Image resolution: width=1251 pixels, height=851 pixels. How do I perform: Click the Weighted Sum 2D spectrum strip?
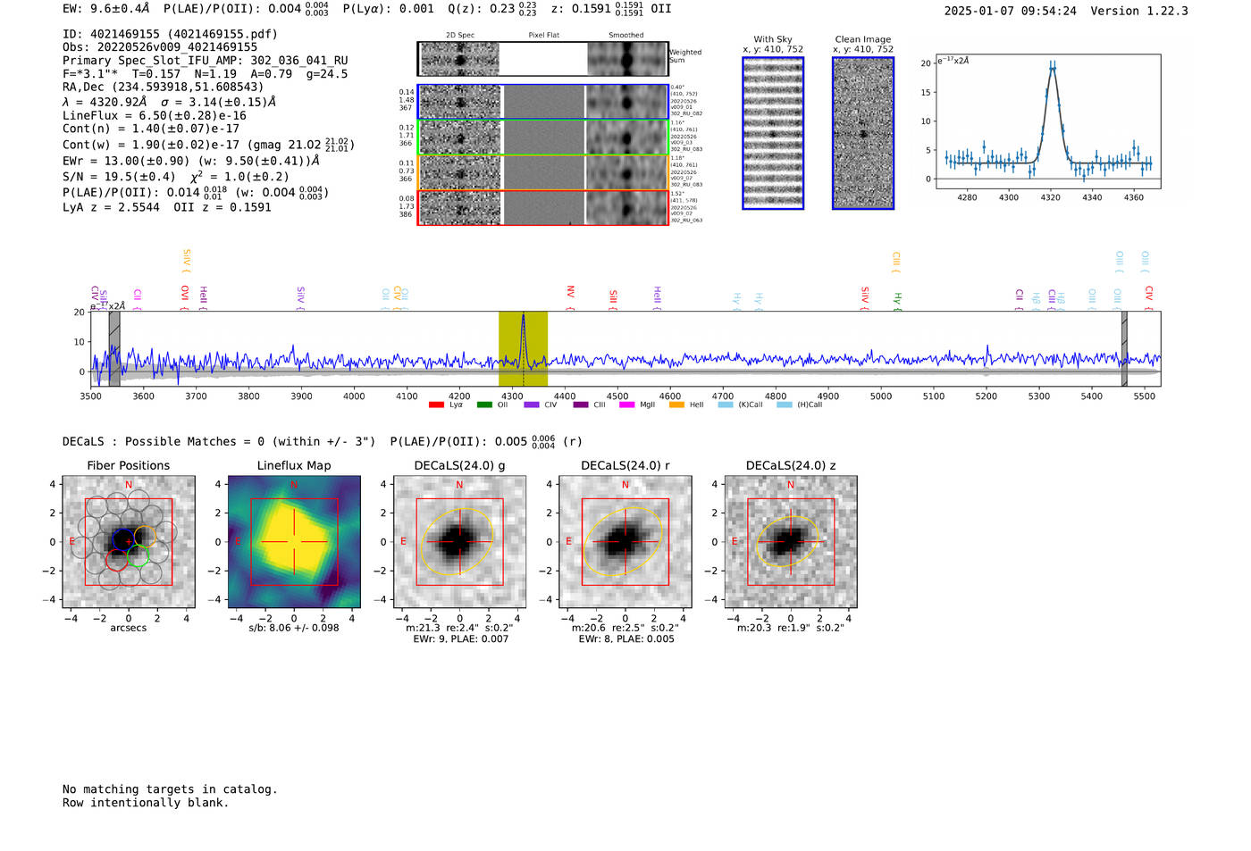point(542,59)
